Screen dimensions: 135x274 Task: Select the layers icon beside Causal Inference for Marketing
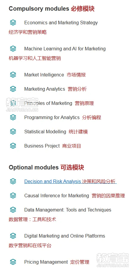13,196
